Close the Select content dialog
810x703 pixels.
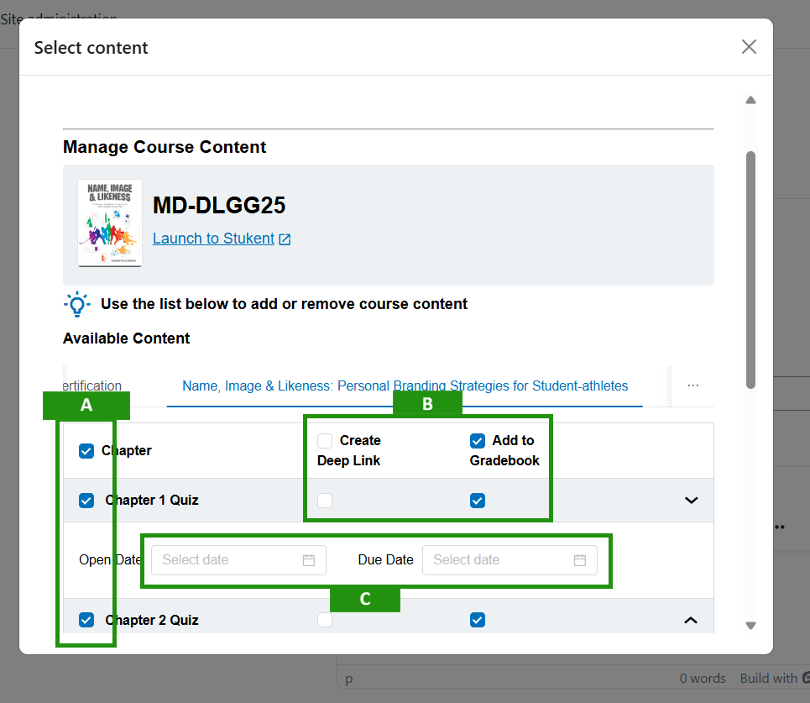point(749,47)
